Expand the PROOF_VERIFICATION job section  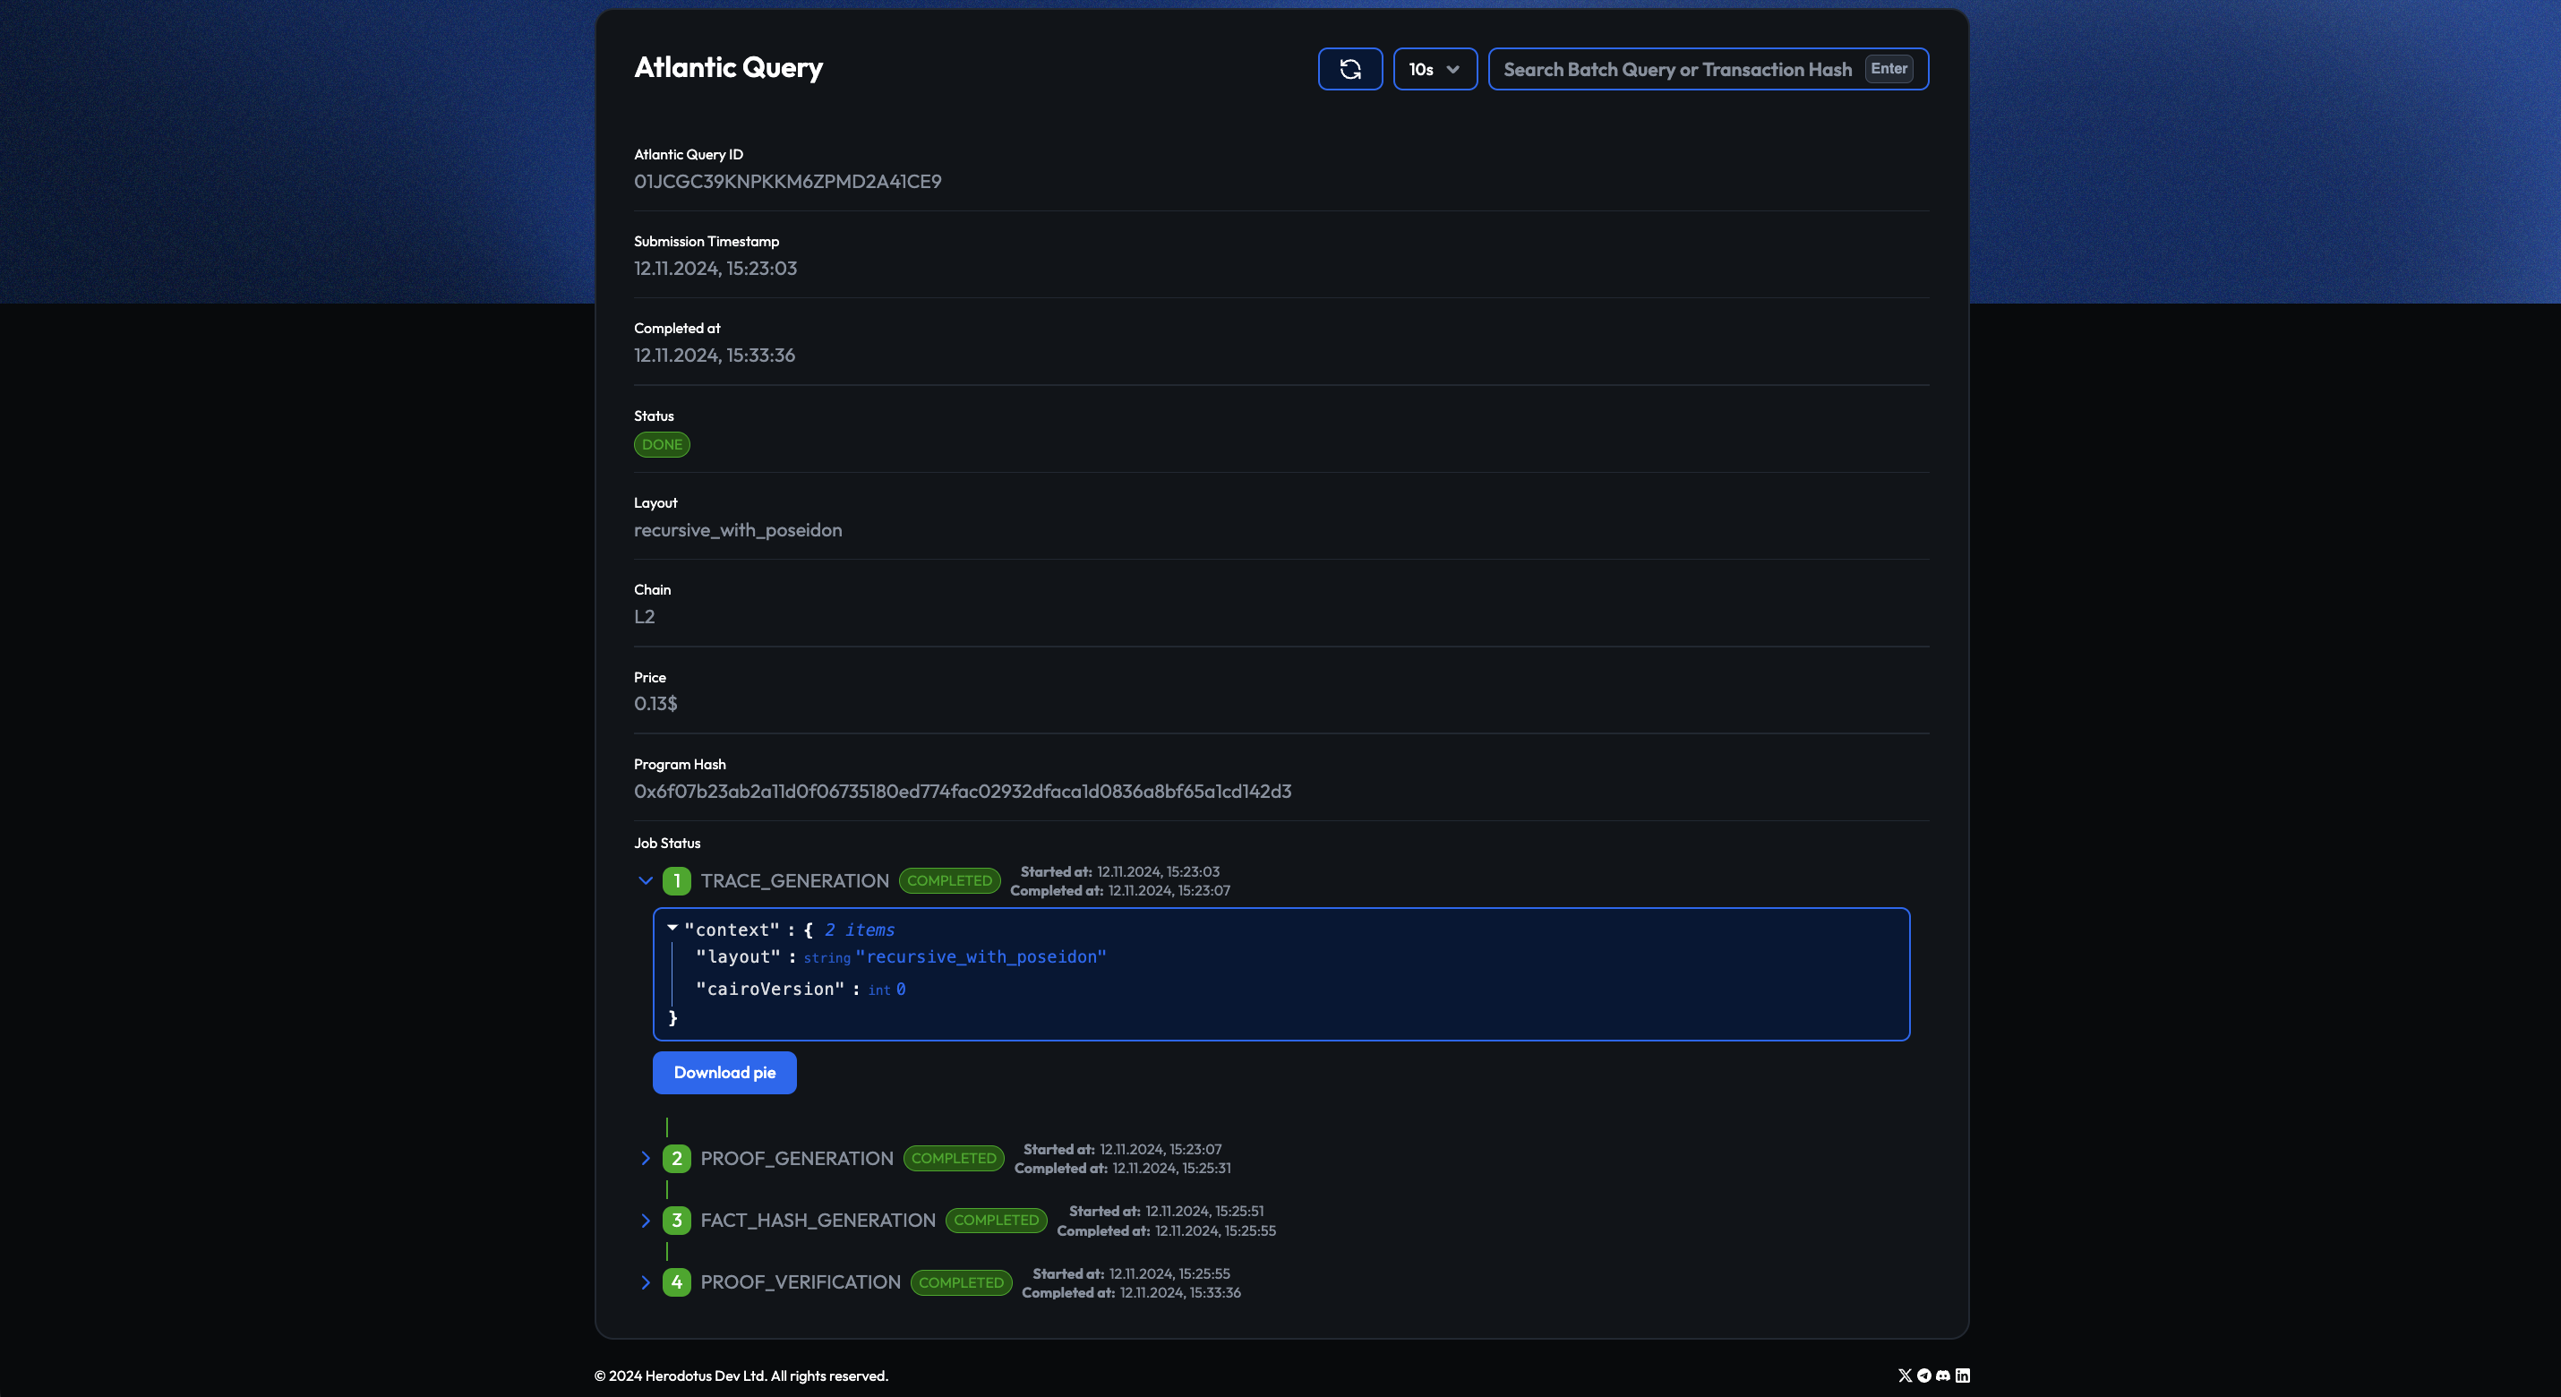point(646,1281)
